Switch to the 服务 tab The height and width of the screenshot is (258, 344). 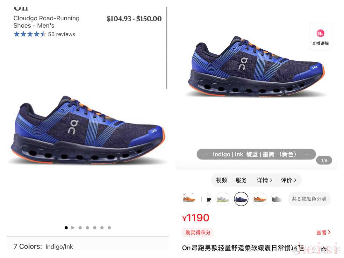coord(241,180)
